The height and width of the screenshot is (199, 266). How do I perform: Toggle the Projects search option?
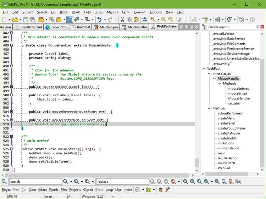tap(75, 190)
